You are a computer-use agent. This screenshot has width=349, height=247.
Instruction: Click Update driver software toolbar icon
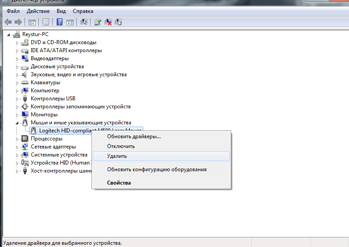click(97, 22)
